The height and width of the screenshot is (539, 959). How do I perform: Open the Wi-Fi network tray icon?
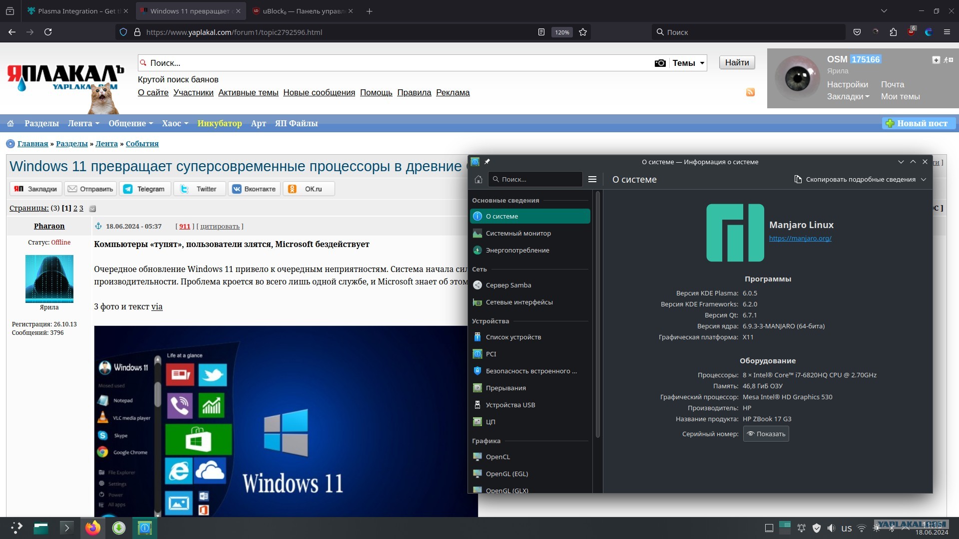click(x=861, y=528)
